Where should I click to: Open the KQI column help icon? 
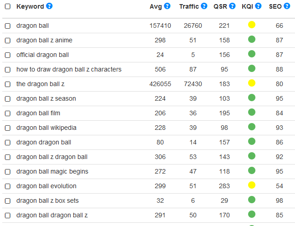pos(258,6)
